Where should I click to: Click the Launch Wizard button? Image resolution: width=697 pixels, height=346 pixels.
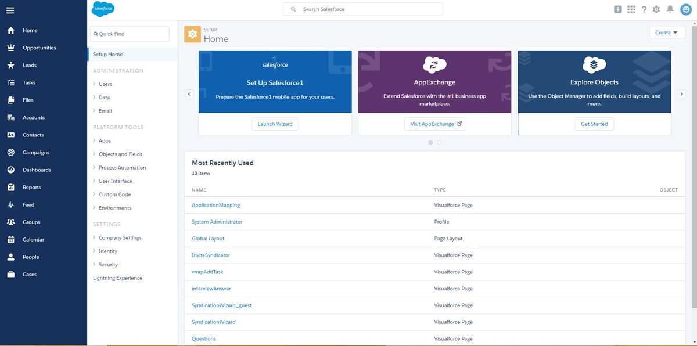[x=275, y=124]
